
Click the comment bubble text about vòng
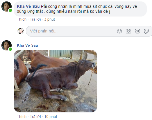coord(77,9)
